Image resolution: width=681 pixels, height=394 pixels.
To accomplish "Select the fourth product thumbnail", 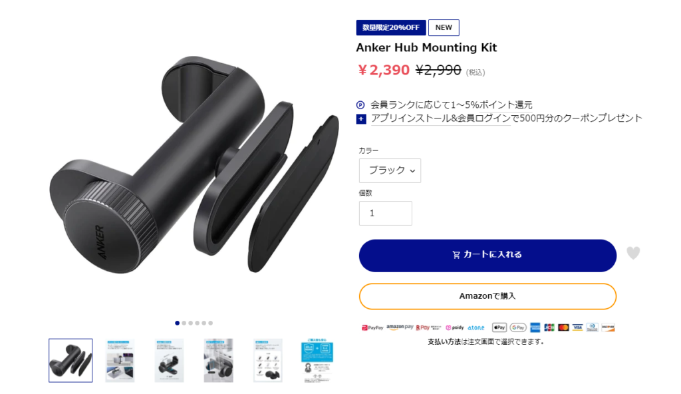I will tap(218, 361).
